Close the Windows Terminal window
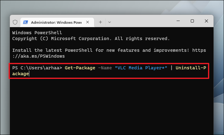Image resolution: width=224 pixels, height=135 pixels. (206, 21)
